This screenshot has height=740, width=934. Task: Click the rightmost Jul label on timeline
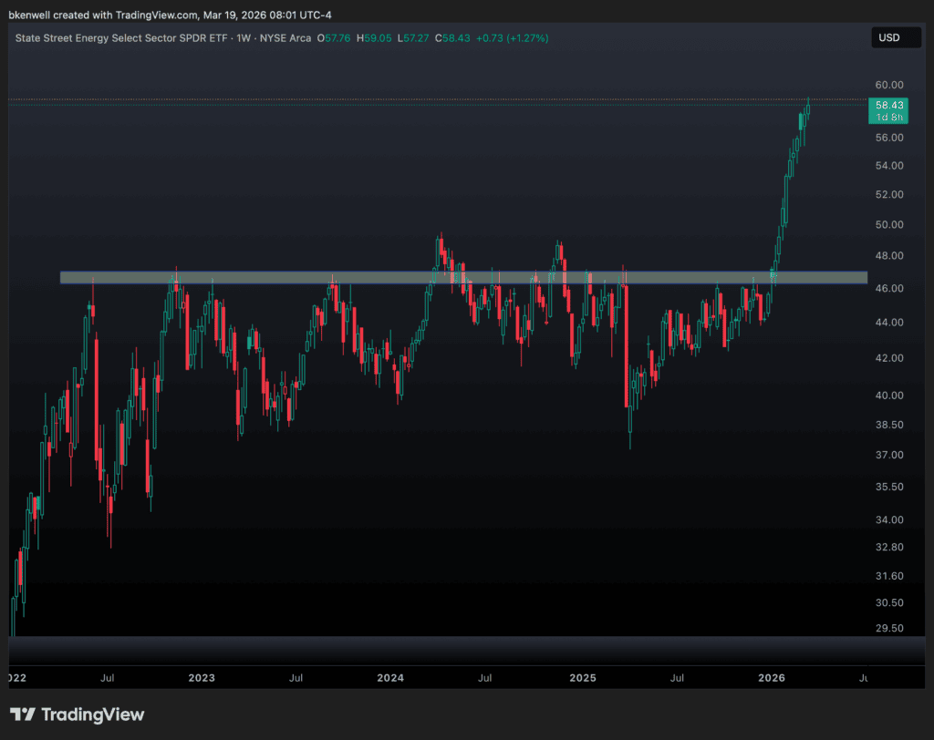862,678
